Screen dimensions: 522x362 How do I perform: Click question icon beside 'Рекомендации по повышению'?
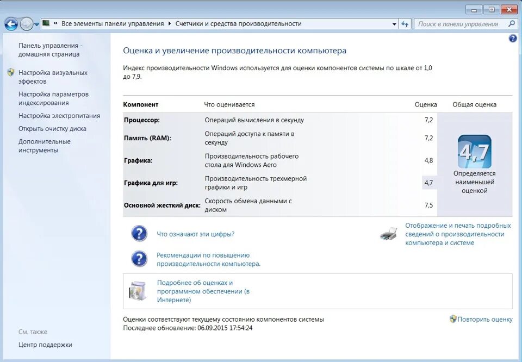139,259
